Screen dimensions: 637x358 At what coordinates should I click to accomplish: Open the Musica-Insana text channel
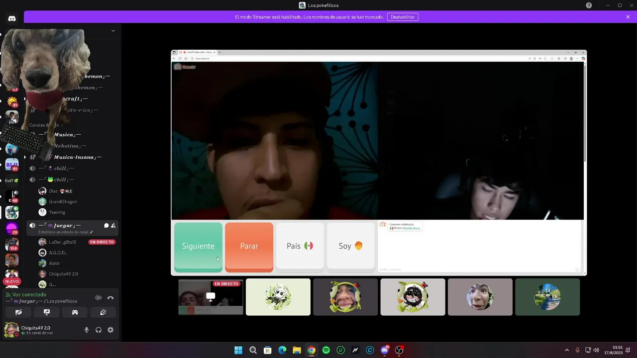pos(74,157)
